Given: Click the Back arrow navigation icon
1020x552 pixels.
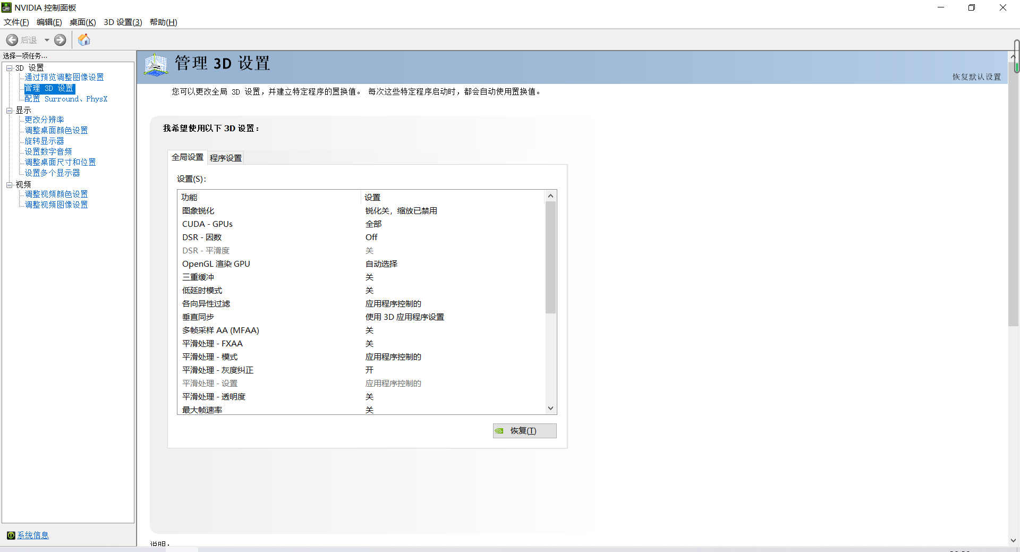Looking at the screenshot, I should point(12,40).
